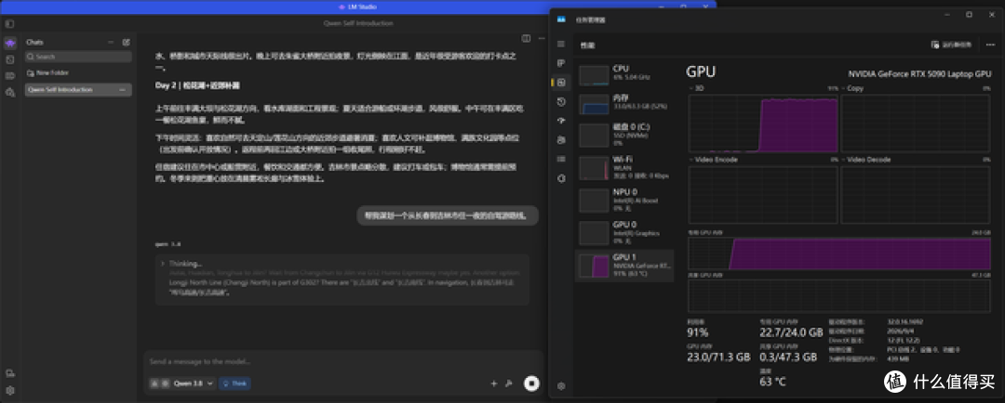Click the Search chats field

point(78,57)
